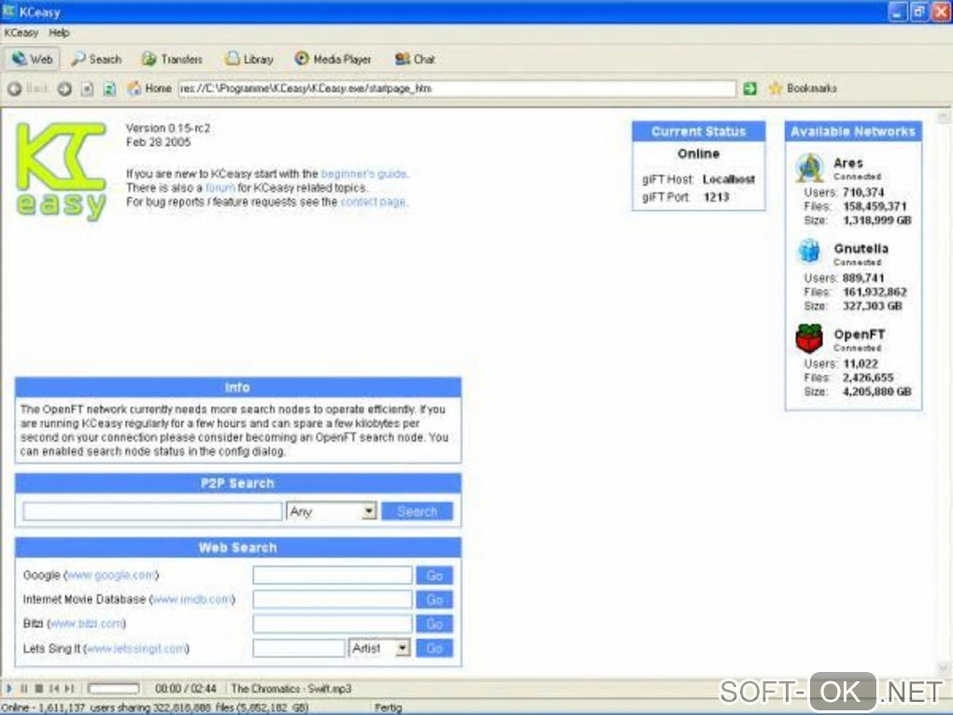Open the Chat tab
953x715 pixels.
click(415, 60)
